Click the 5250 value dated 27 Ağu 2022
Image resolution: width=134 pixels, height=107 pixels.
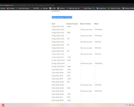[69, 60]
